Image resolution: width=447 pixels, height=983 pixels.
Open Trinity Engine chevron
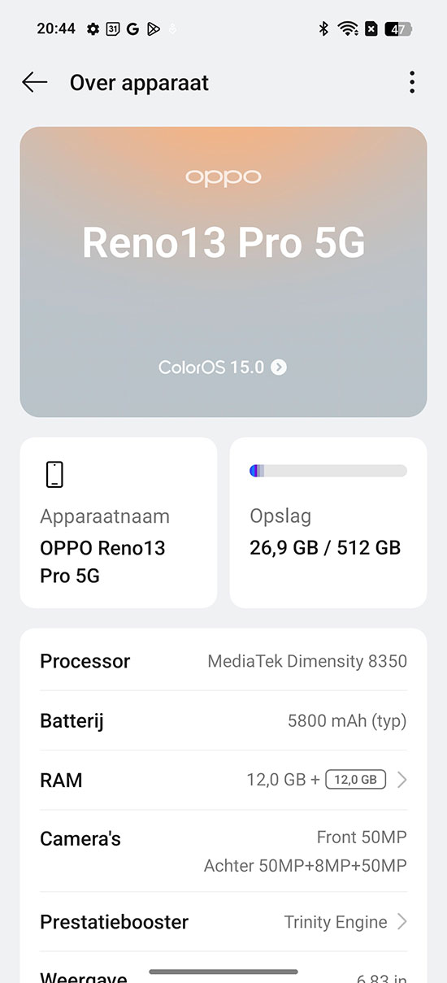tap(401, 922)
